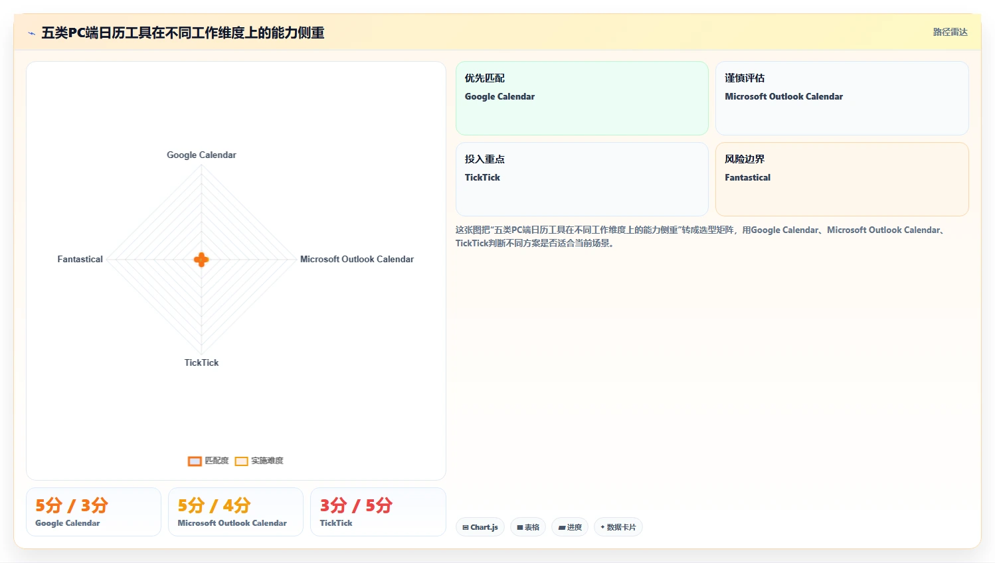
Task: Click the Google Calendar radar axis label
Action: coord(201,155)
